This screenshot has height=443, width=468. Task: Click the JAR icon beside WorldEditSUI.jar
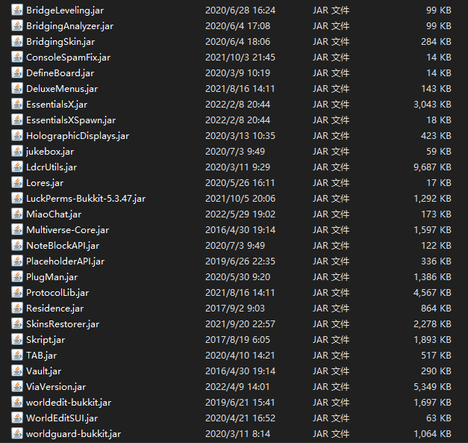pos(17,418)
